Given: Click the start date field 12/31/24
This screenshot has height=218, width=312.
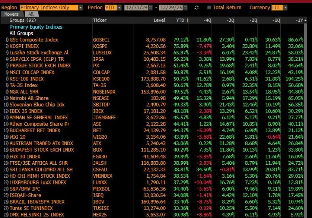Looking at the screenshot, I should pyautogui.click(x=136, y=8).
